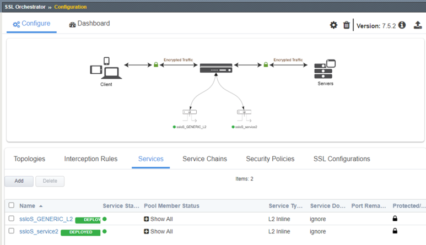The height and width of the screenshot is (245, 426).
Task: Click the Service Type column header
Action: [x=285, y=206]
